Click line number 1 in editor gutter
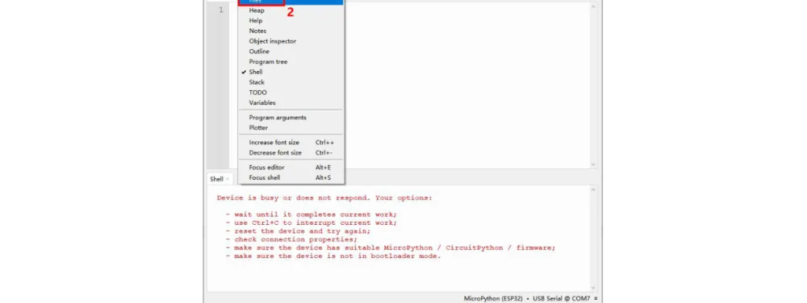 click(221, 10)
